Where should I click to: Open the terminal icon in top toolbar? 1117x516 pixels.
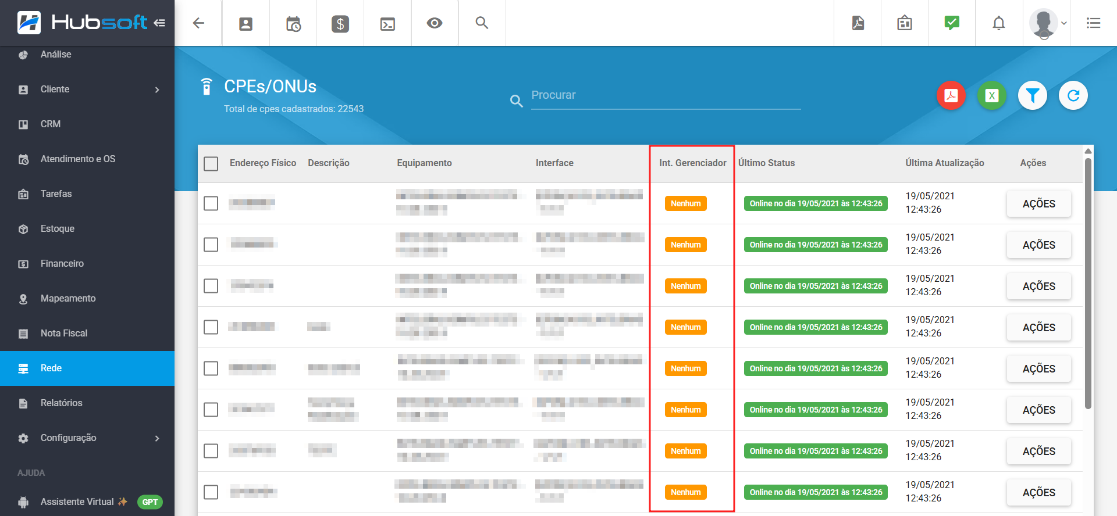tap(387, 23)
